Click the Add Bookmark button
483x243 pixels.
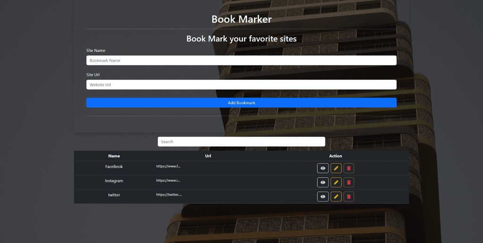tap(241, 103)
